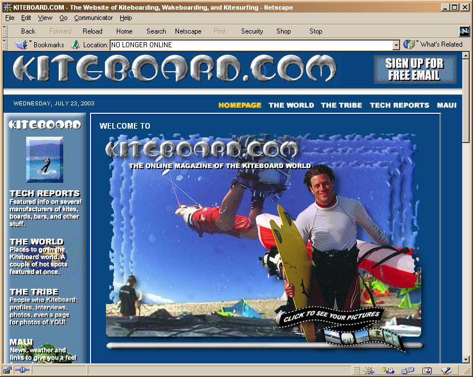This screenshot has height=377, width=473.
Task: Stop the page from loading
Action: point(316,31)
